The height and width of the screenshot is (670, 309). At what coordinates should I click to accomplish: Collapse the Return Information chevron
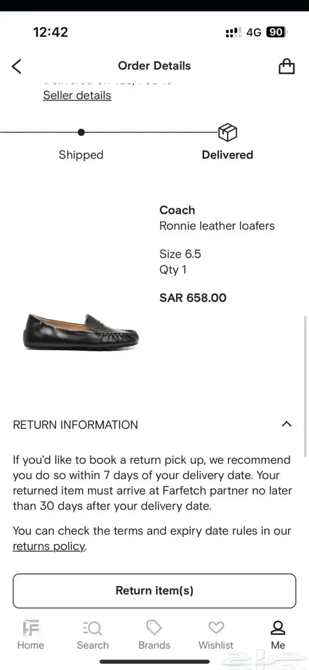pos(286,424)
